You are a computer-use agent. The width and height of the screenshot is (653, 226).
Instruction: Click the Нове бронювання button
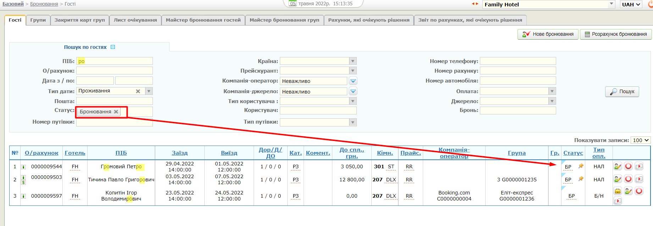click(x=548, y=34)
